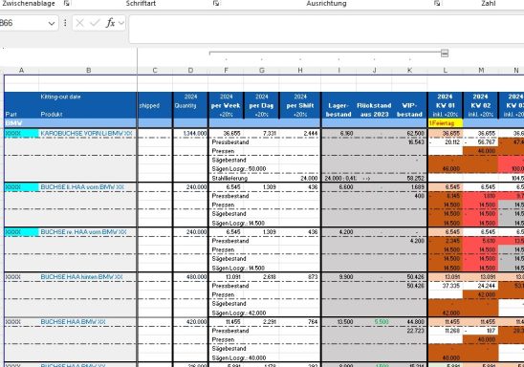Open the Schriftart dialog launcher icon
This screenshot has height=367, width=524.
216,3
